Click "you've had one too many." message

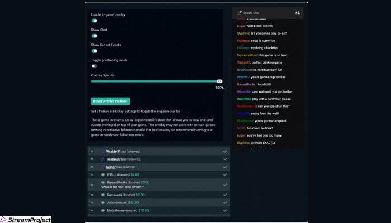[x=264, y=135]
